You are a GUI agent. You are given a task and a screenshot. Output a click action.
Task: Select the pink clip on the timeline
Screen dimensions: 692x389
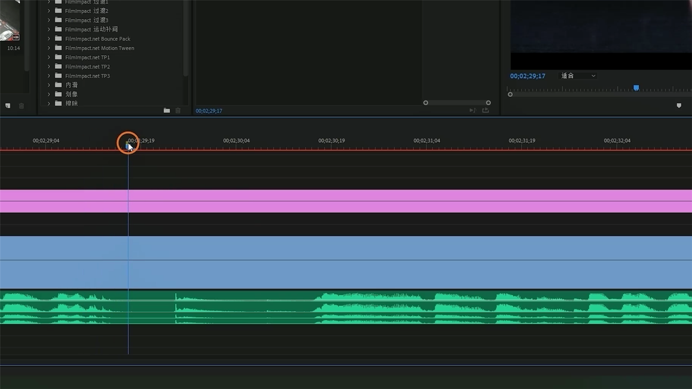coord(346,201)
